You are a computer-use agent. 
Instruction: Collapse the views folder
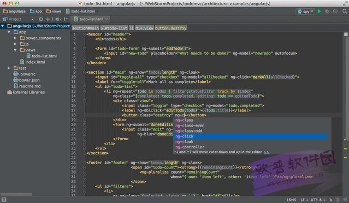pyautogui.click(x=15, y=50)
